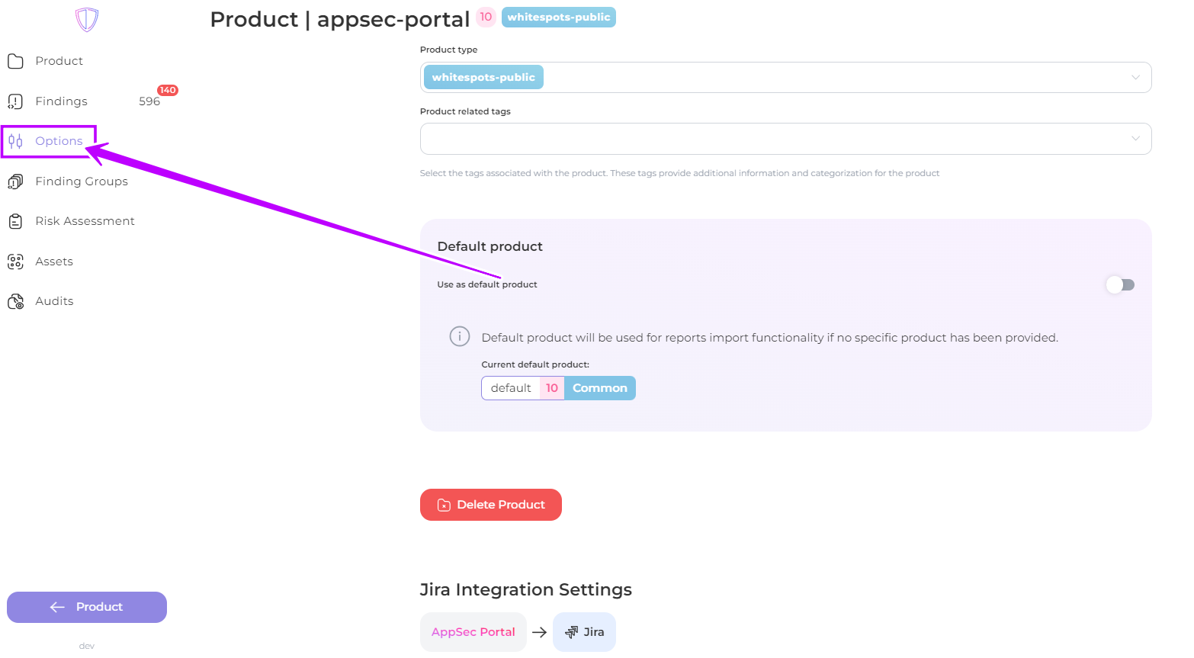
Task: Click the Risk Assessment clipboard icon
Action: [15, 221]
